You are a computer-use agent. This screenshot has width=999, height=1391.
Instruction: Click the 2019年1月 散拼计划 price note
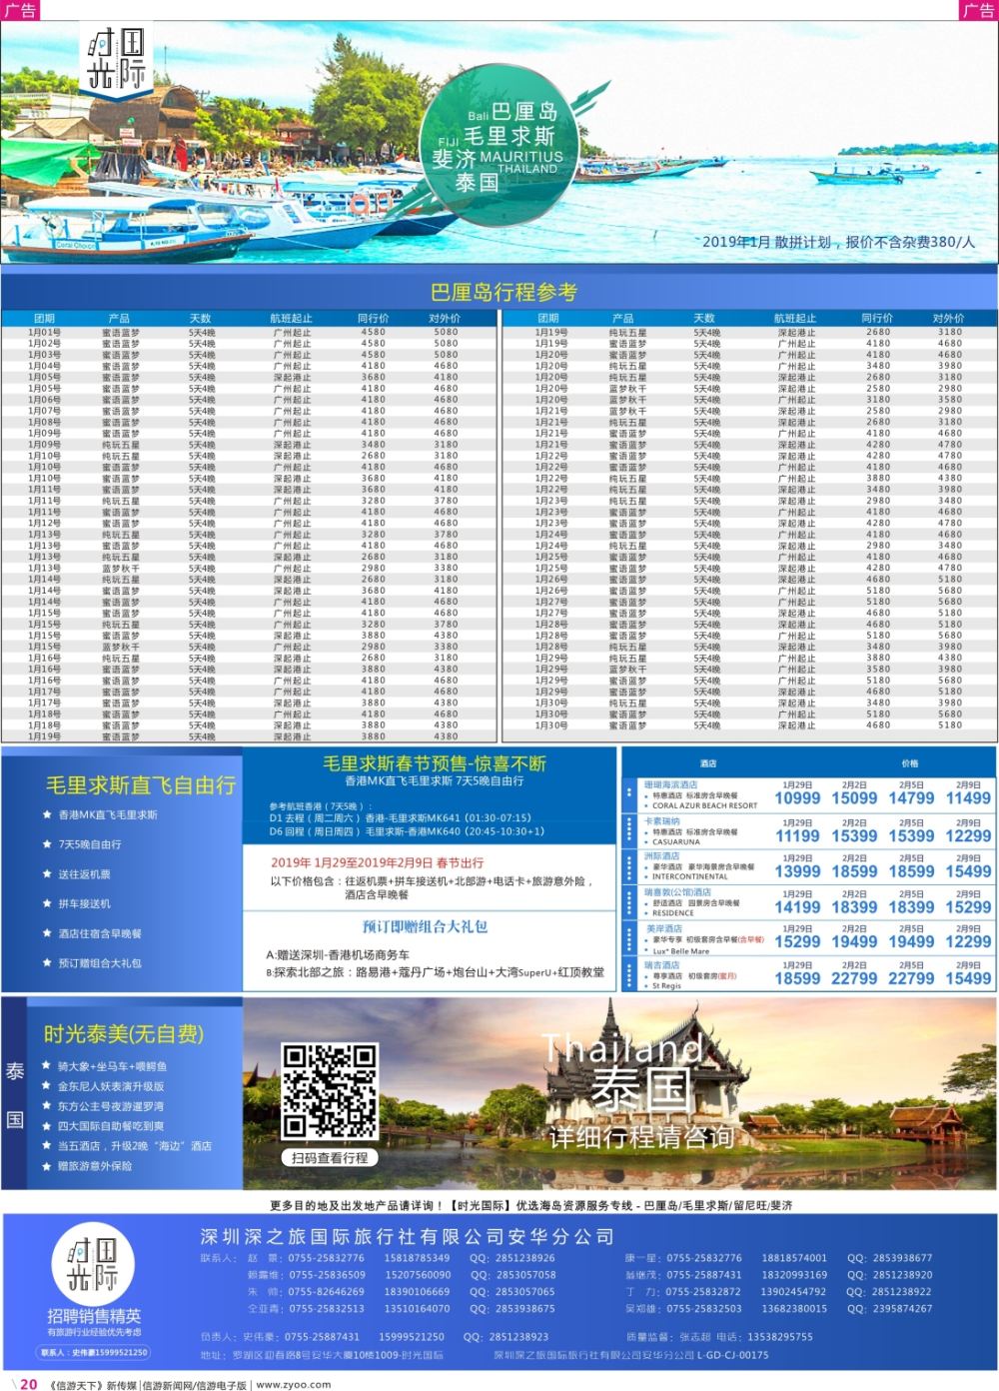pyautogui.click(x=837, y=242)
